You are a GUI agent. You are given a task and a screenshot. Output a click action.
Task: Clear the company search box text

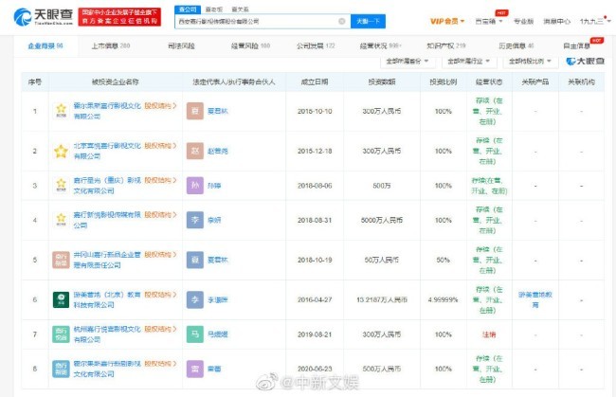coord(342,21)
